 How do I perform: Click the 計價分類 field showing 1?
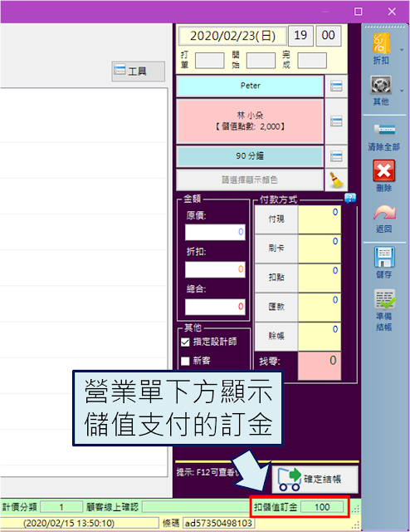(61, 507)
